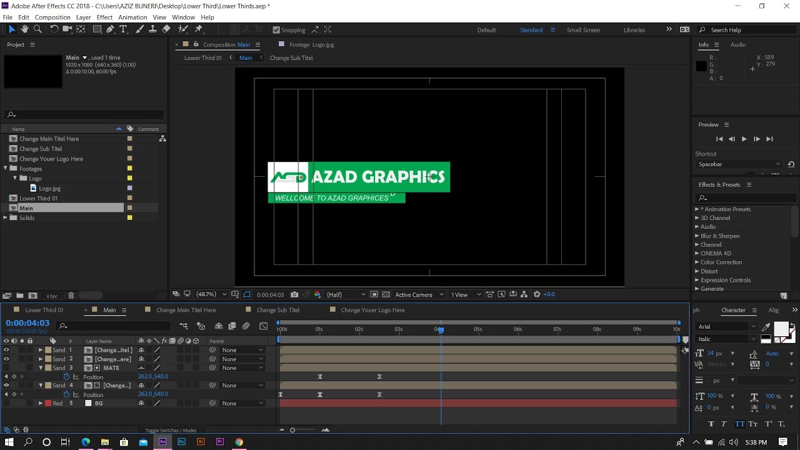800x450 pixels.
Task: Select the Brush tool
Action: tap(139, 29)
